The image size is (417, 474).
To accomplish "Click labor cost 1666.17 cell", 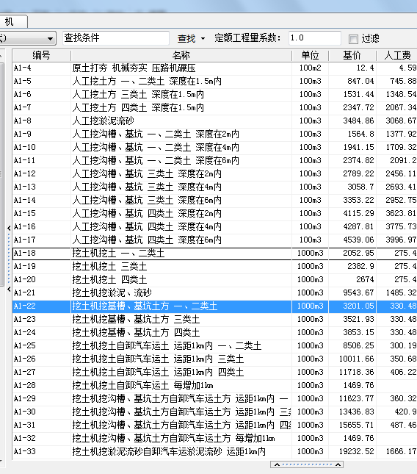I will point(396,452).
